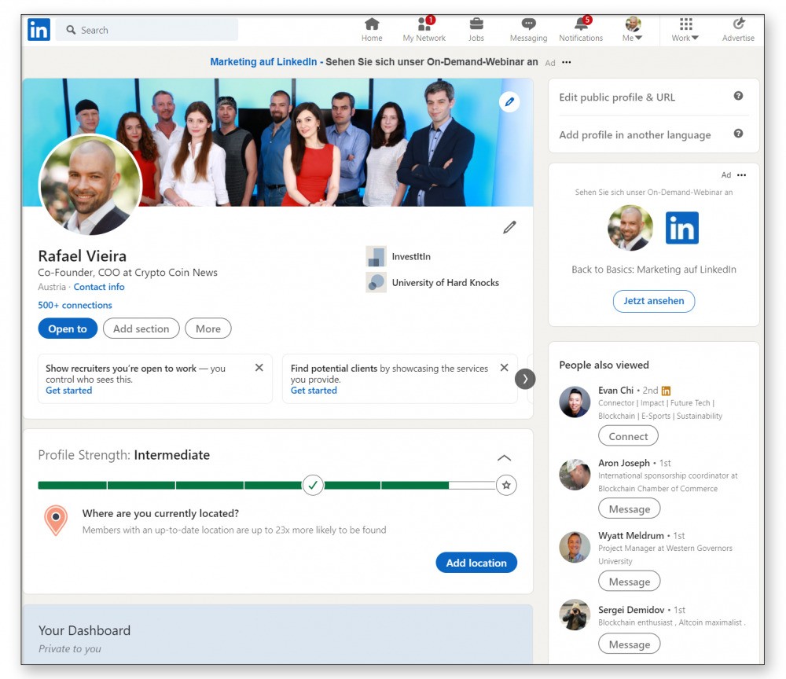Click the Add section button

[141, 328]
